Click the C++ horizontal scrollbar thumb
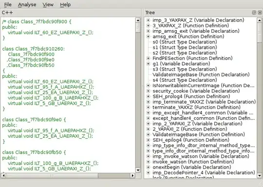Screen dimensions: 263x187 tap(52, 176)
